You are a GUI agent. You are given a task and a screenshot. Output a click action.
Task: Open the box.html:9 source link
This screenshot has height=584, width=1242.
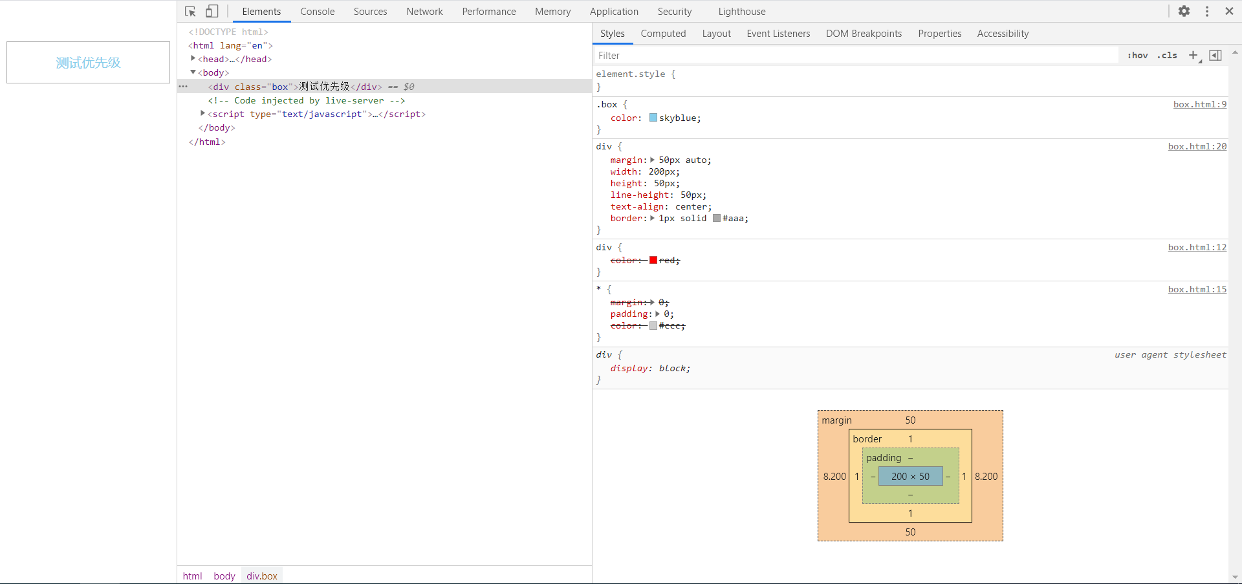tap(1199, 104)
